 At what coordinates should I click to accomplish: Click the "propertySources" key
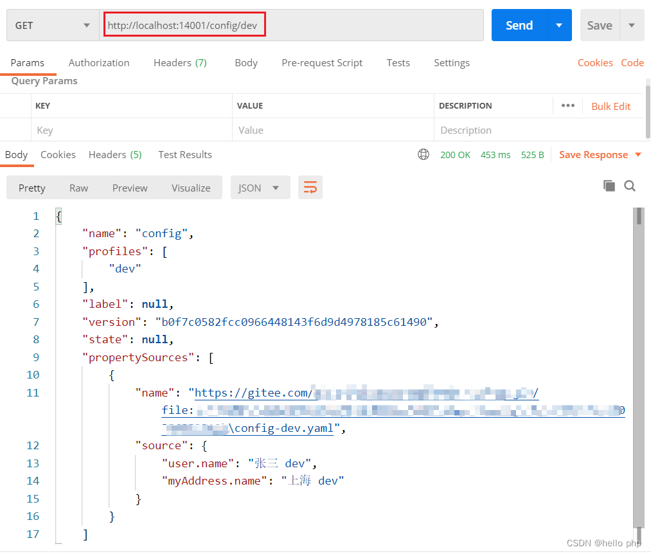[x=138, y=357]
